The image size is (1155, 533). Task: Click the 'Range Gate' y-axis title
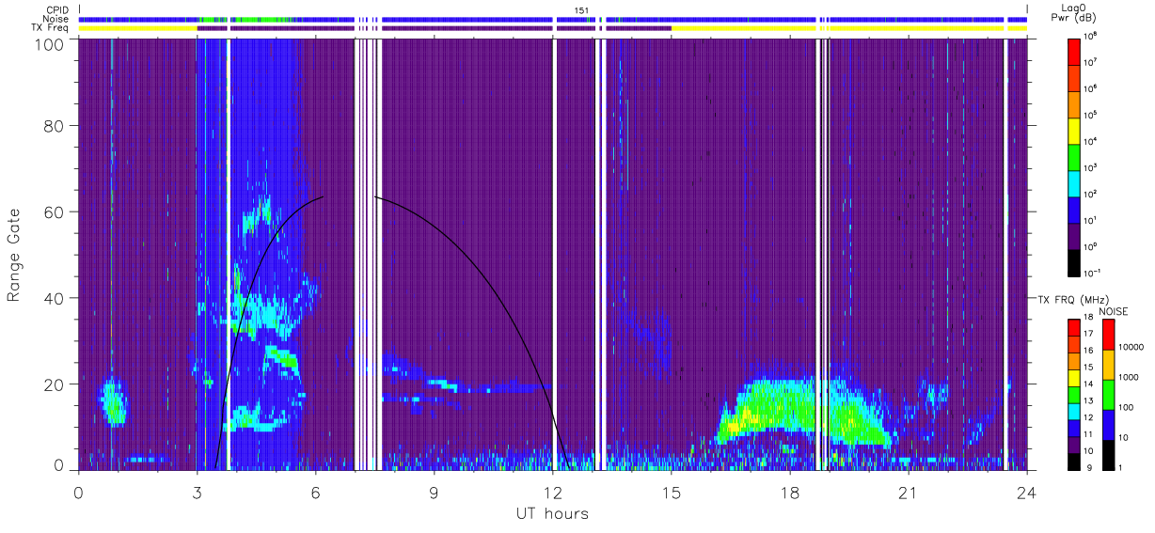click(14, 255)
